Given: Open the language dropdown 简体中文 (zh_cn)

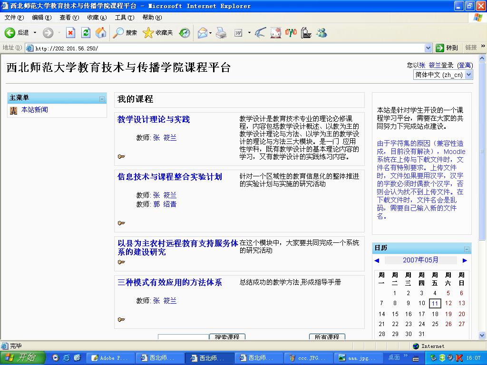Looking at the screenshot, I should 443,75.
